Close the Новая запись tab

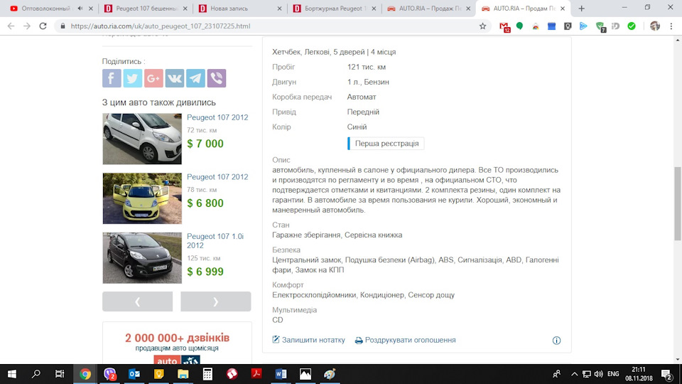point(279,9)
